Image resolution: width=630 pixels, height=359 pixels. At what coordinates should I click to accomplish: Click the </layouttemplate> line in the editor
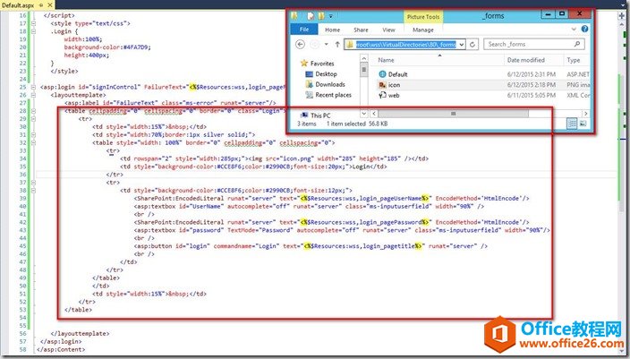click(80, 334)
